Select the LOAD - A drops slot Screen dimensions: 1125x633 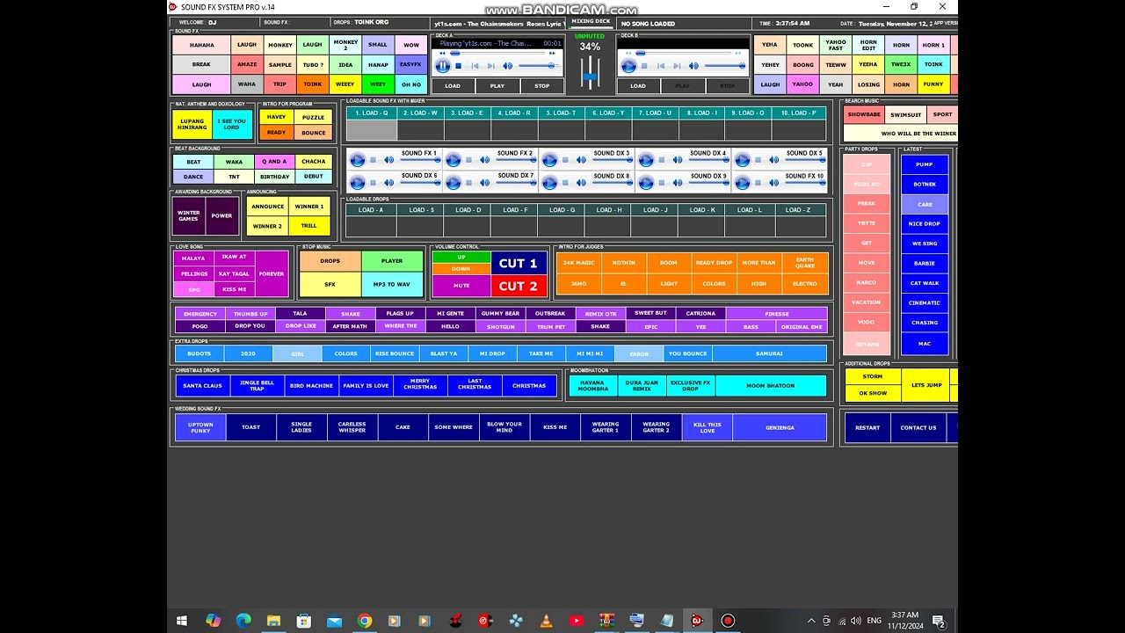pyautogui.click(x=371, y=210)
